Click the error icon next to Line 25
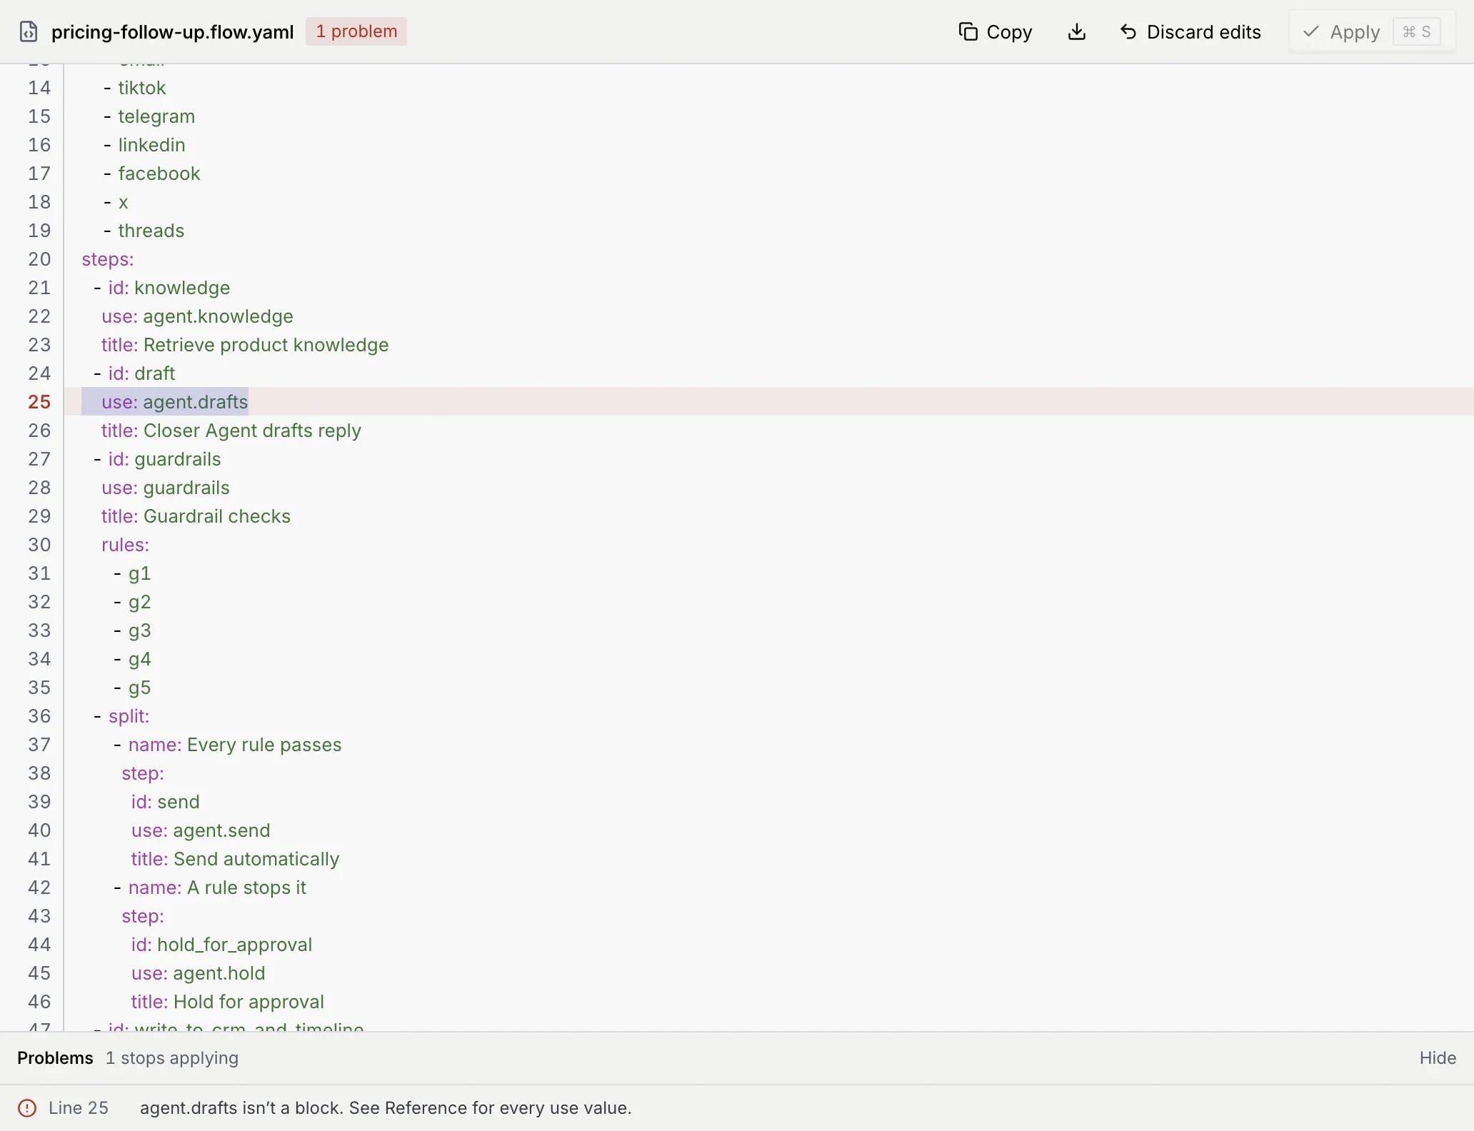The width and height of the screenshot is (1474, 1131). (x=27, y=1107)
